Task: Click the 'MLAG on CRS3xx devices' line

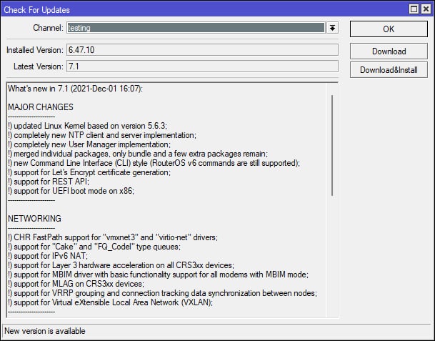Action: [x=76, y=284]
